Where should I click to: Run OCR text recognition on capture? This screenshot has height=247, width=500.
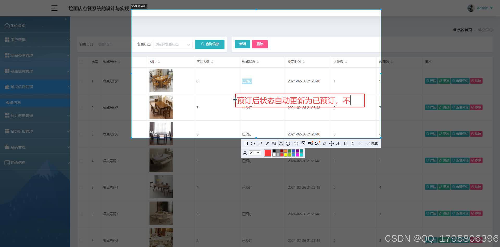317,144
